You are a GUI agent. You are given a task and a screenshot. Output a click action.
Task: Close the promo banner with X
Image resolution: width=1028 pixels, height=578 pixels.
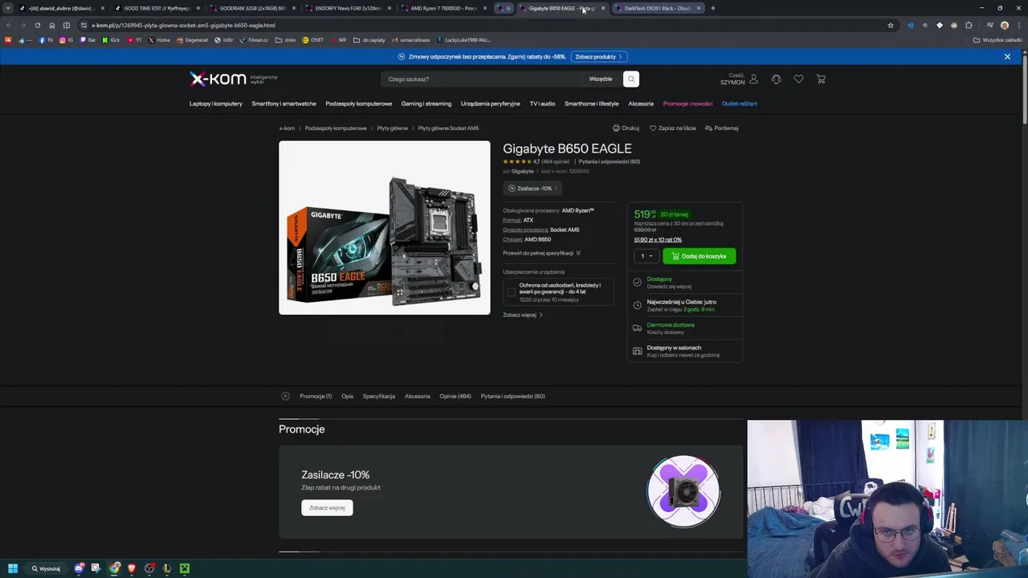[1007, 56]
